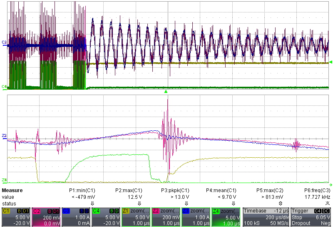Click the green trigger level arrow on upper grid
333x227 pixels.
coord(331,62)
